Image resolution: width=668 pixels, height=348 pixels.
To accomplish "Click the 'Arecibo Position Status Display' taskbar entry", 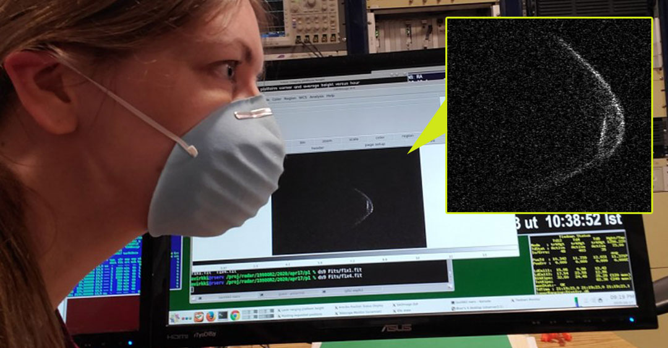I will point(358,307).
